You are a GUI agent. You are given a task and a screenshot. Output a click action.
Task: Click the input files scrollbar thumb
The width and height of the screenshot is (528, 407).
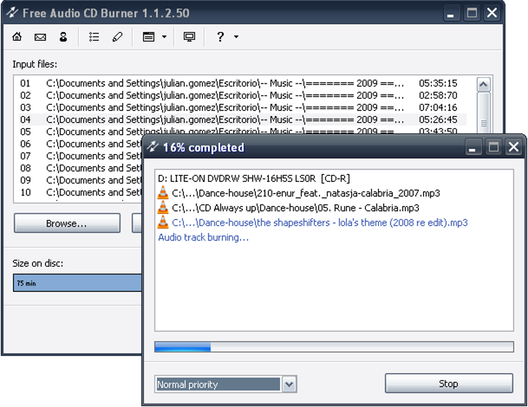(483, 113)
